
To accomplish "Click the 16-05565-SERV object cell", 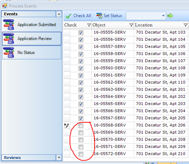I will click(x=113, y=104).
